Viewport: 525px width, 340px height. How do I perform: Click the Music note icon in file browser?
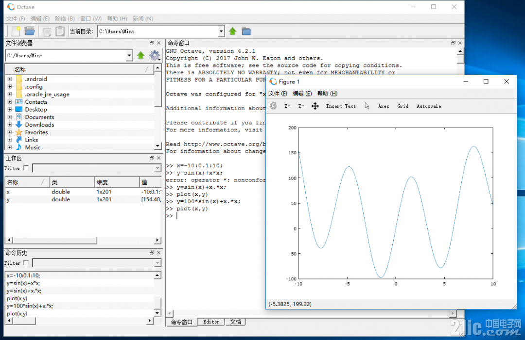pos(19,147)
